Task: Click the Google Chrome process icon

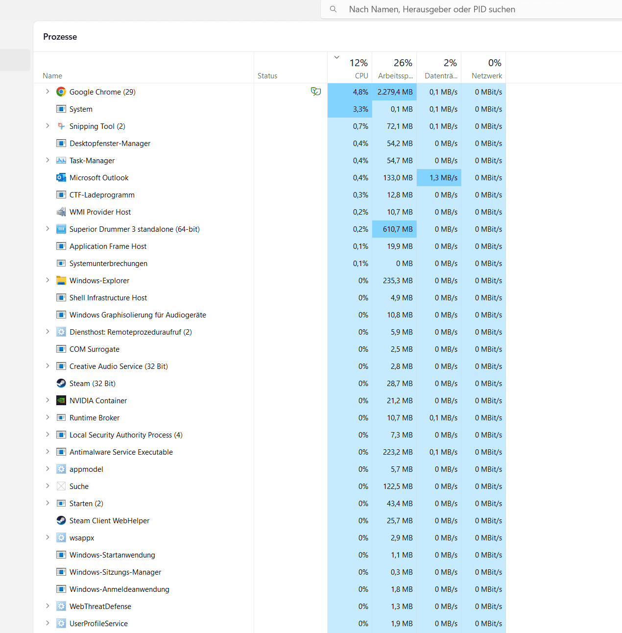Action: (x=61, y=92)
